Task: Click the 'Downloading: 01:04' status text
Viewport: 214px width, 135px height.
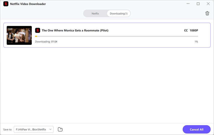Action: (46, 42)
